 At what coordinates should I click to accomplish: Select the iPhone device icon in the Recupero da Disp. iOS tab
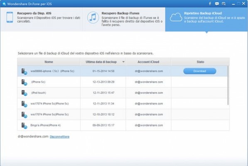[x=10, y=17]
